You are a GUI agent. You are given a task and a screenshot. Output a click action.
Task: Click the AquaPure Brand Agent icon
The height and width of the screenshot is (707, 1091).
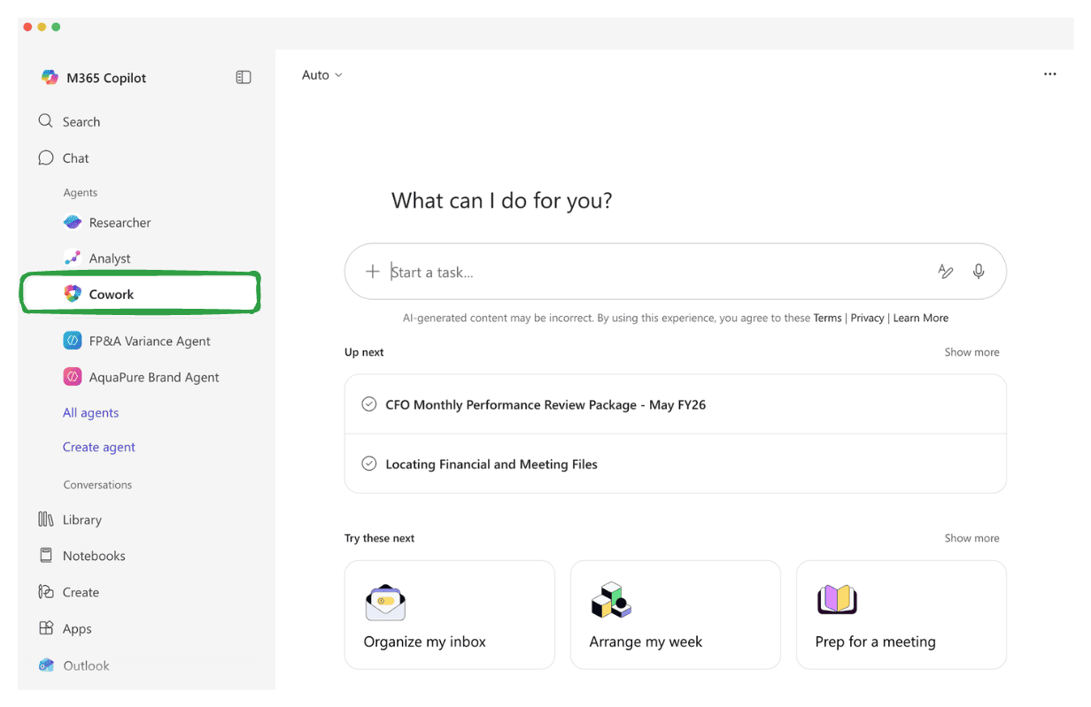tap(73, 377)
